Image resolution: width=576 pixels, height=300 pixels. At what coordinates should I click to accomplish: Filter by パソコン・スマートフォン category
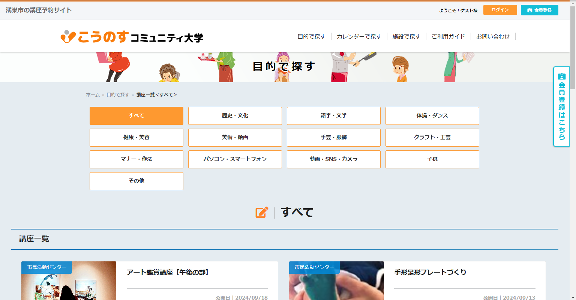[x=235, y=159]
